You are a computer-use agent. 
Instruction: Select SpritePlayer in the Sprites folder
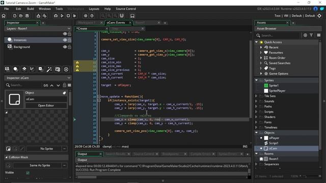point(277,90)
